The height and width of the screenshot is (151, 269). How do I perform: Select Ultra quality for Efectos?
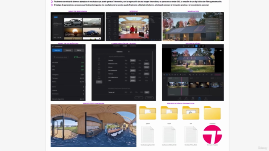[x=146, y=67]
